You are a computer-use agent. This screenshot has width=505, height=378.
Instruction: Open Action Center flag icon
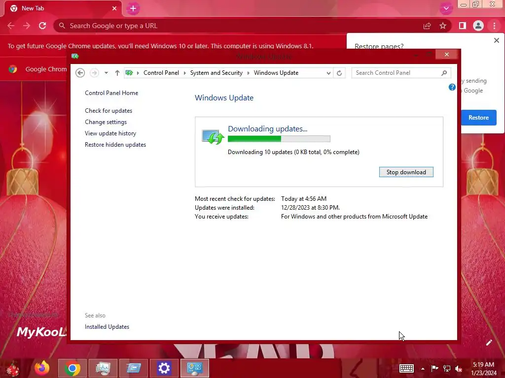pyautogui.click(x=434, y=369)
